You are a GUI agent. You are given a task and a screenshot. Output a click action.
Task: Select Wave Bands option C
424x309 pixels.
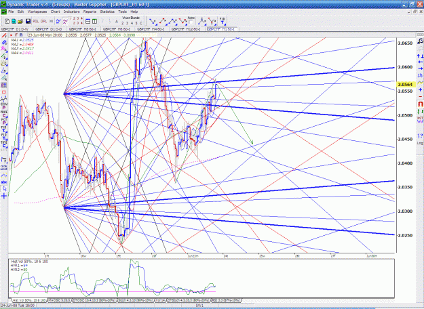pyautogui.click(x=141, y=23)
